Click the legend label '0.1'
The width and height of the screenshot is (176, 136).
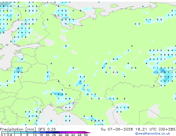click(3, 135)
